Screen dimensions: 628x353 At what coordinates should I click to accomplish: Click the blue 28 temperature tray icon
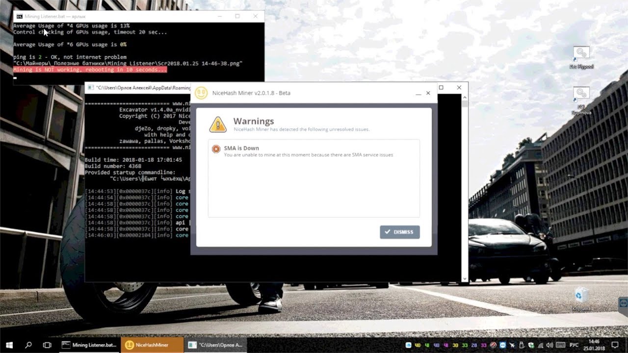pyautogui.click(x=474, y=345)
